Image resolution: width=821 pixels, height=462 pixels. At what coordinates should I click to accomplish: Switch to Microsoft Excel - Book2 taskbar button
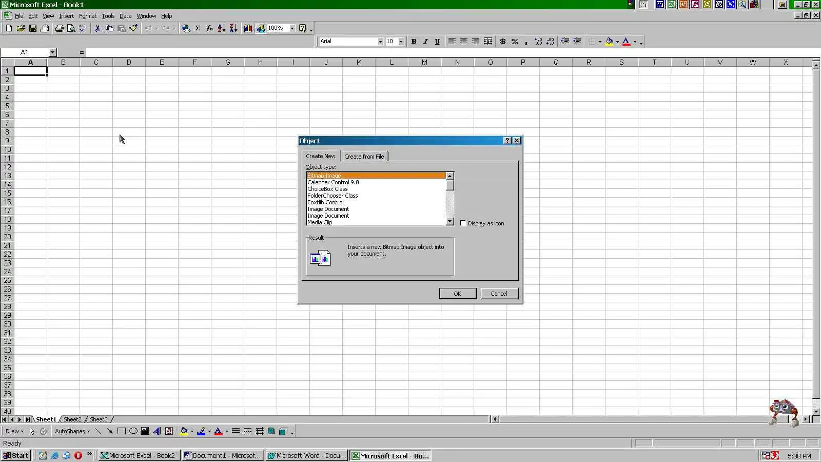tap(139, 455)
